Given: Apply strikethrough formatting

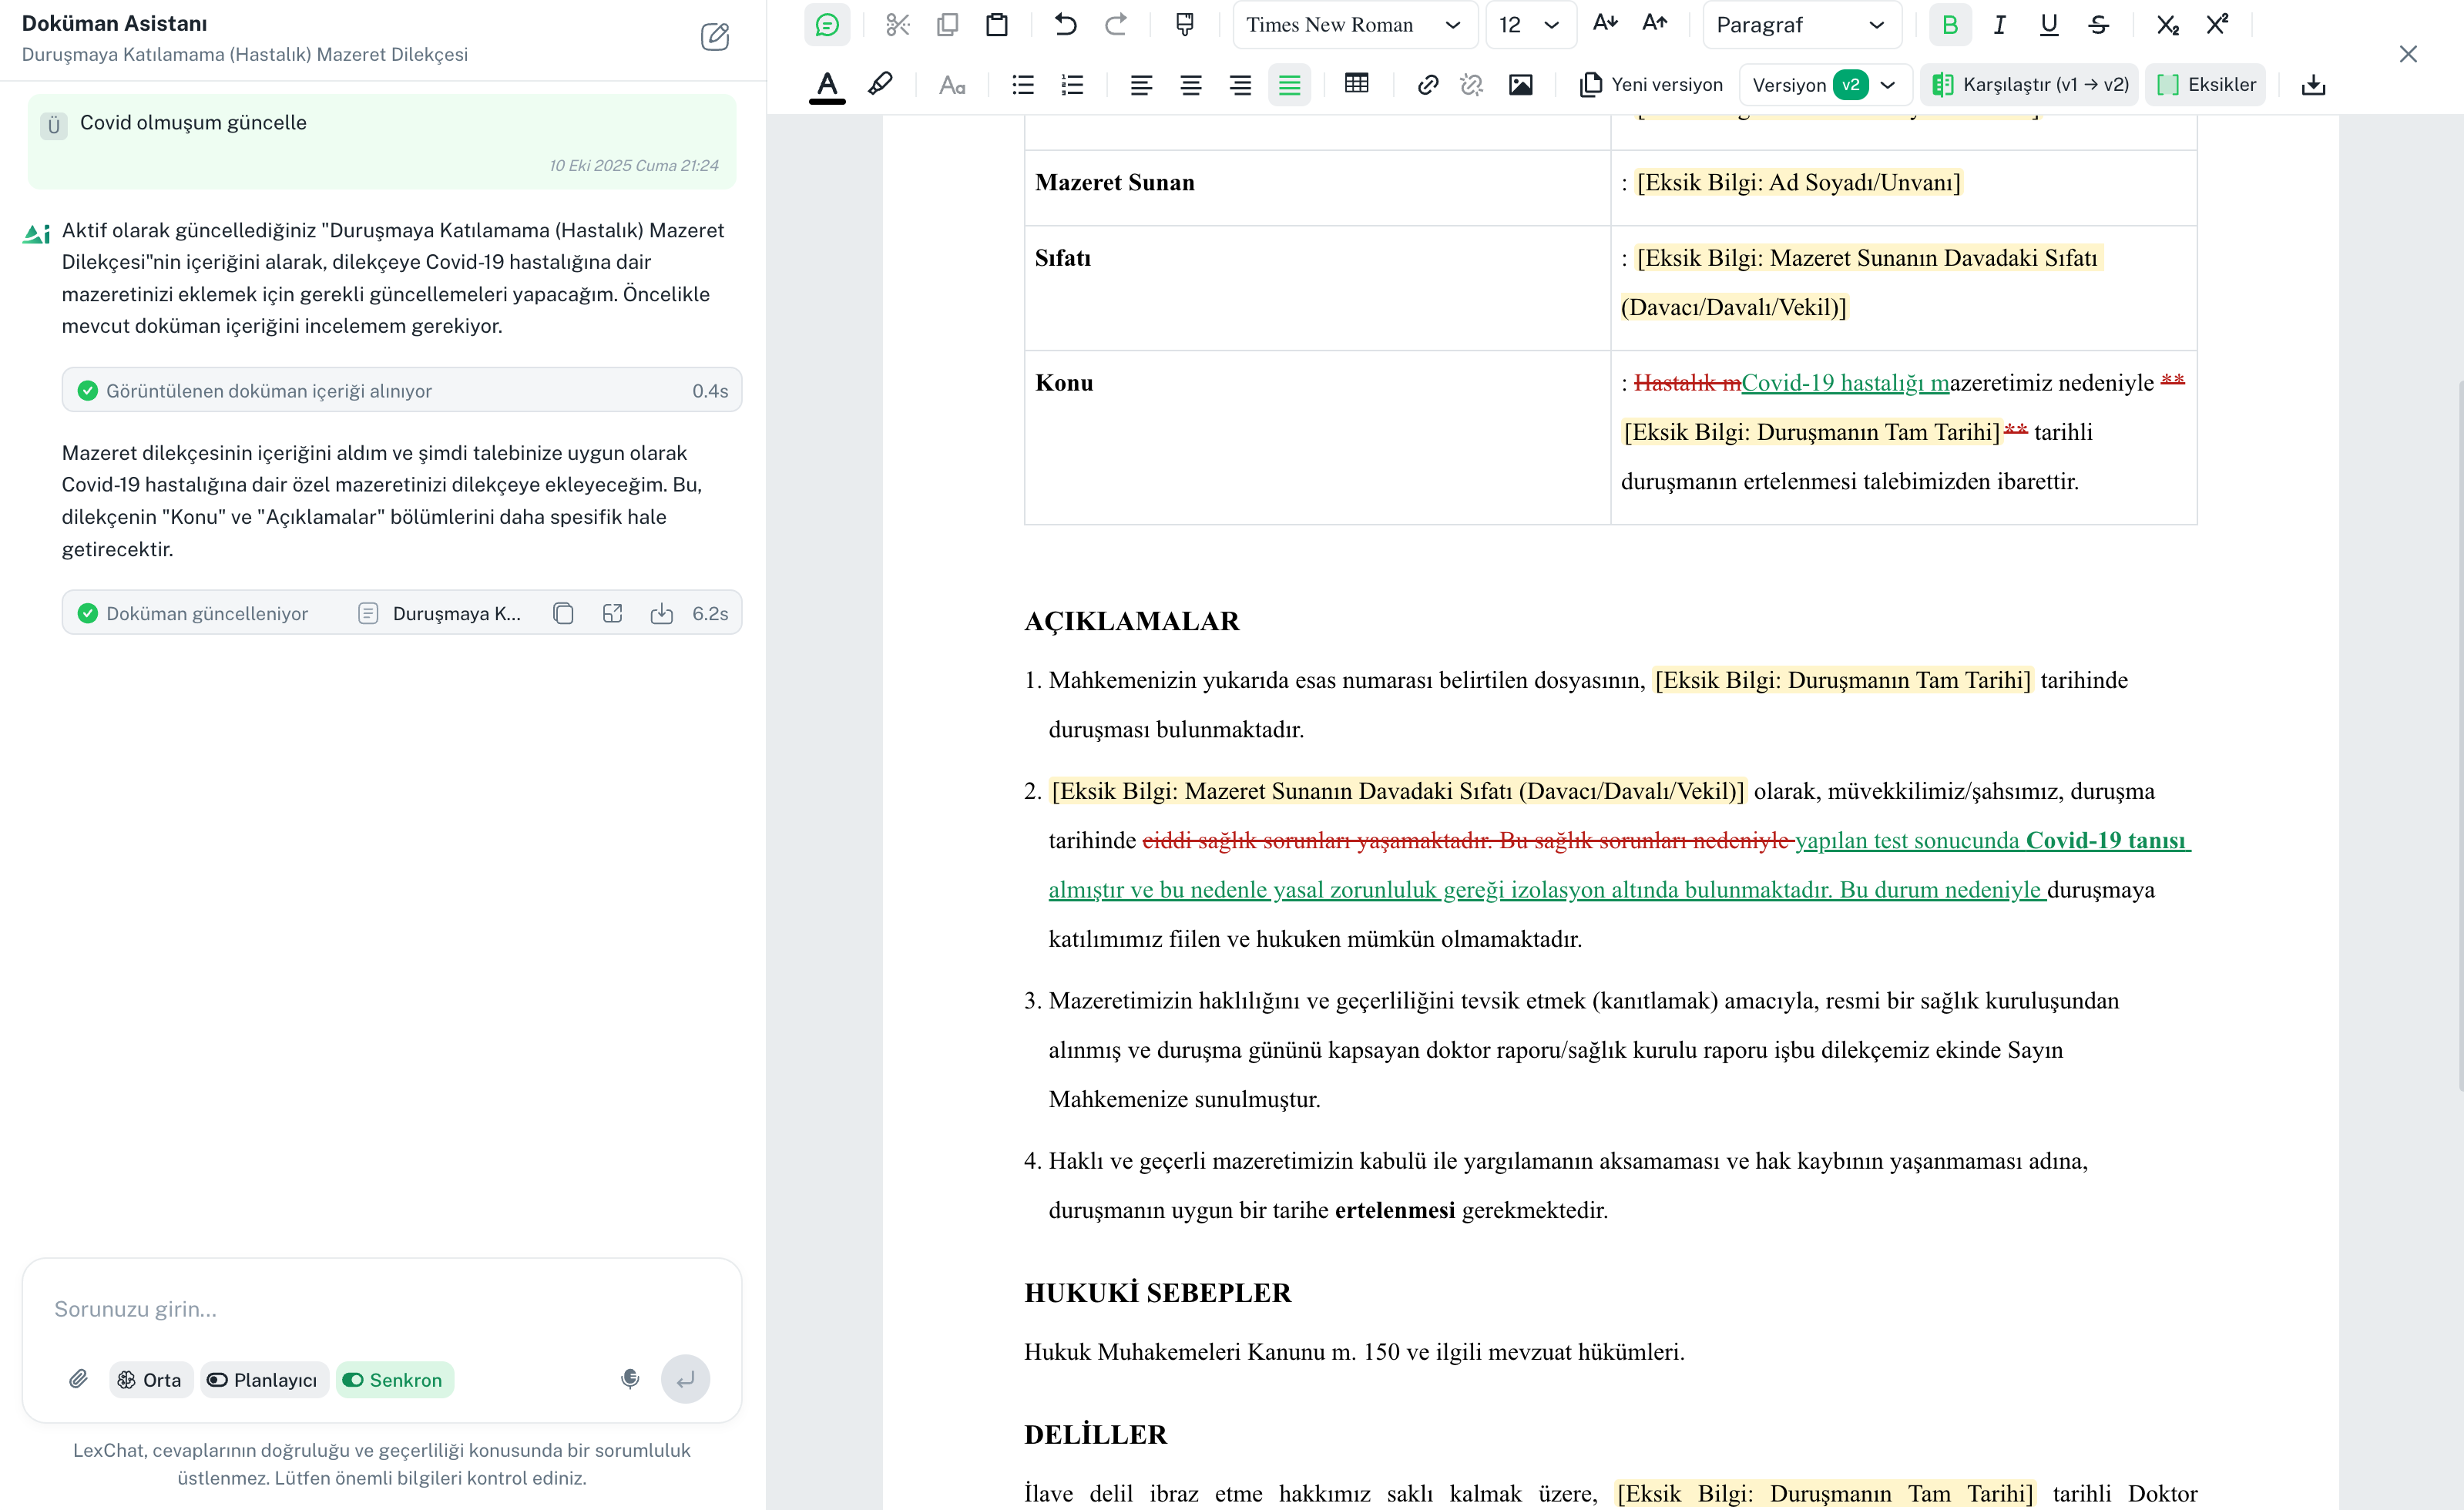Looking at the screenshot, I should (2099, 25).
